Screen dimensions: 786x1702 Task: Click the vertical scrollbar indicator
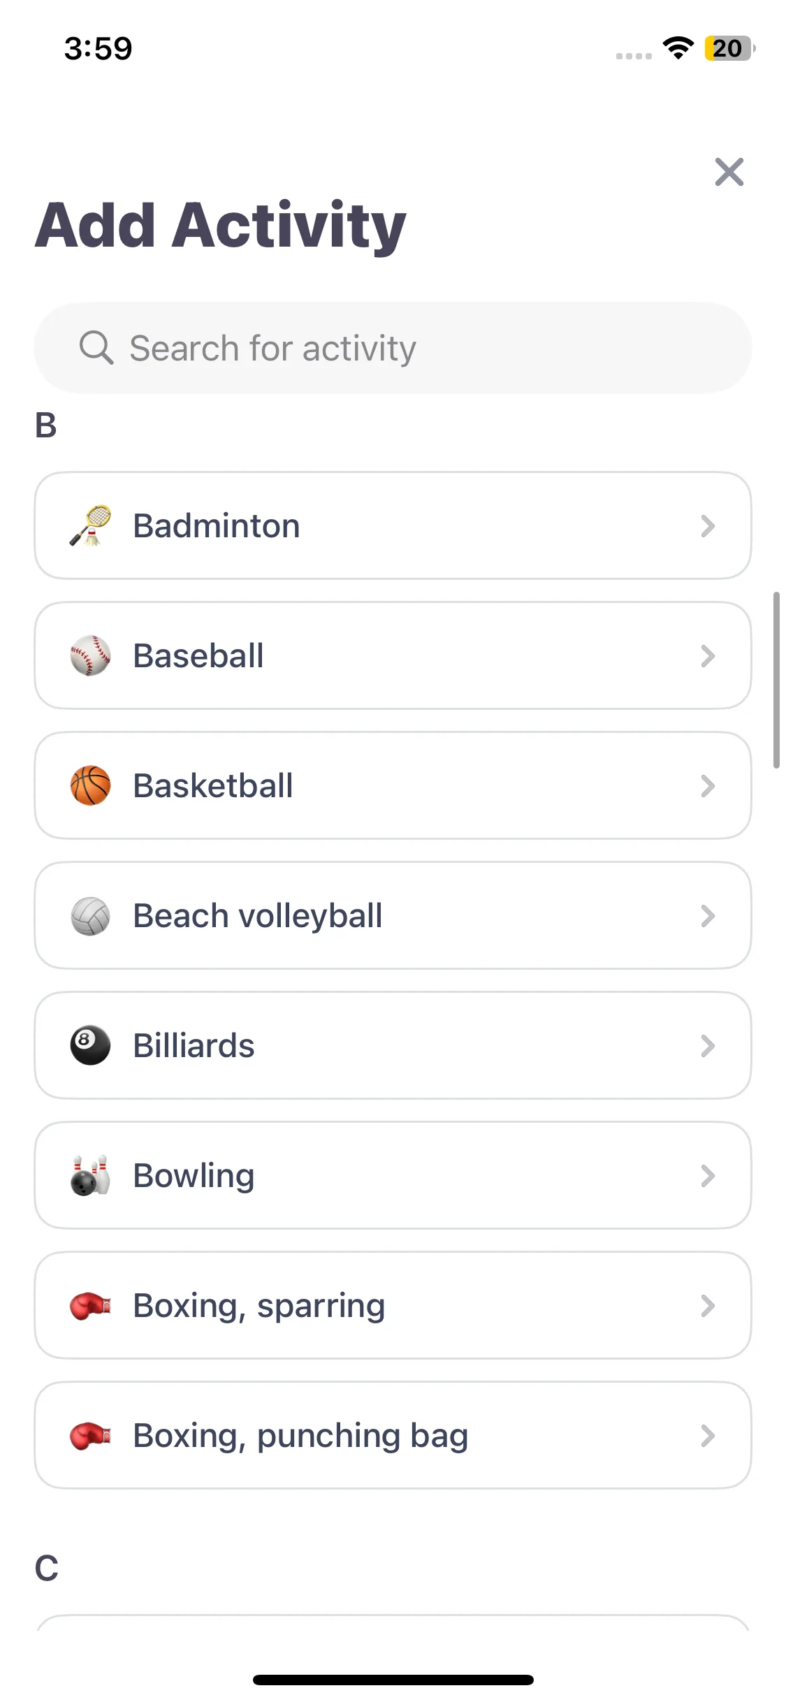point(776,680)
